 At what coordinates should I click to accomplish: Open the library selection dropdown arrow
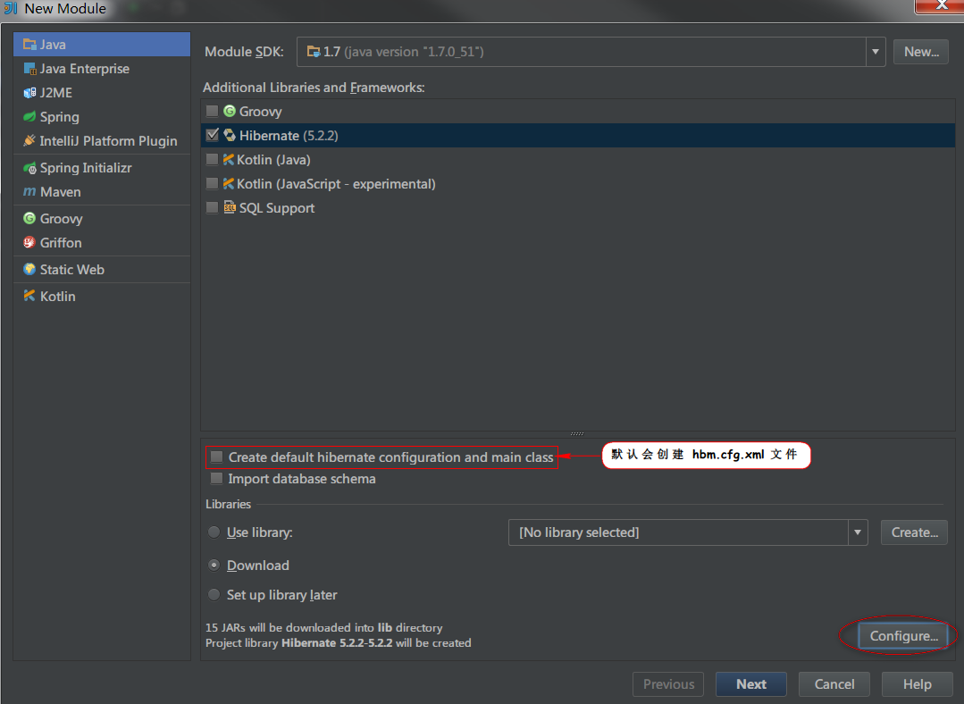858,532
